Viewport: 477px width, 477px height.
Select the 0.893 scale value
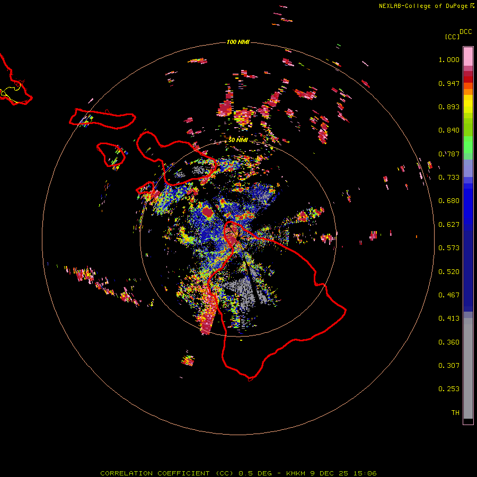pyautogui.click(x=449, y=107)
